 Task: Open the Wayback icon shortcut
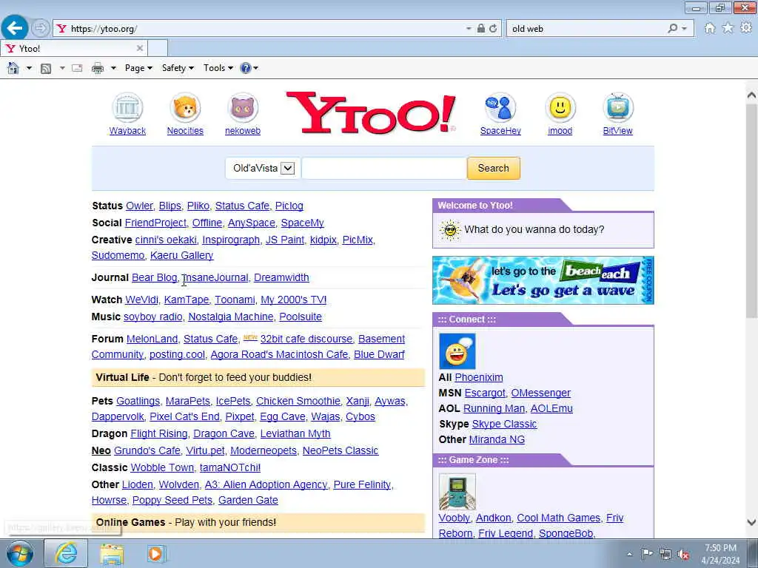[x=127, y=108]
